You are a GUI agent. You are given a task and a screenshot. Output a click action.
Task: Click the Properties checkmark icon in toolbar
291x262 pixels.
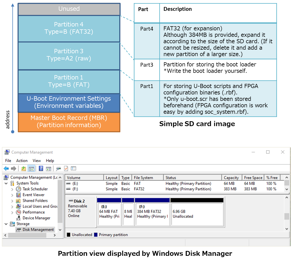(66, 169)
